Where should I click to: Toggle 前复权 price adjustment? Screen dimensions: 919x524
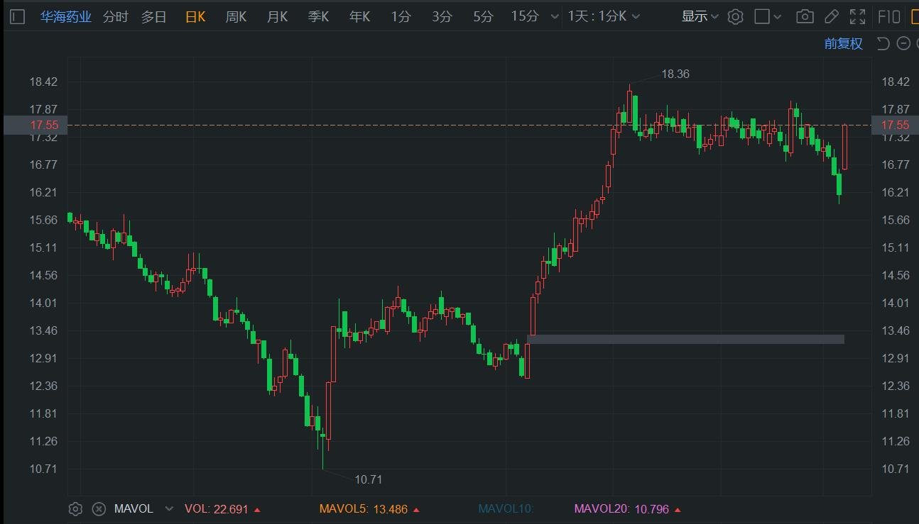843,44
